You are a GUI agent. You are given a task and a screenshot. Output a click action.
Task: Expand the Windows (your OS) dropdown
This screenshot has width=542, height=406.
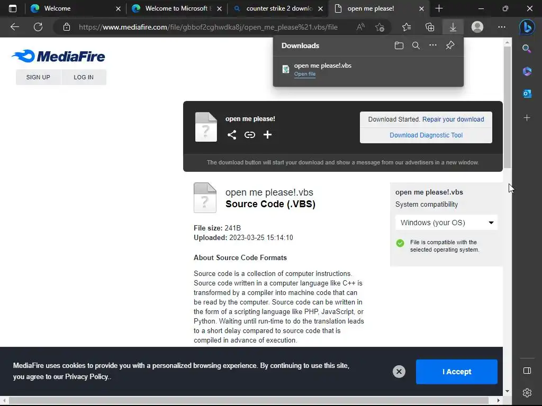[446, 223]
